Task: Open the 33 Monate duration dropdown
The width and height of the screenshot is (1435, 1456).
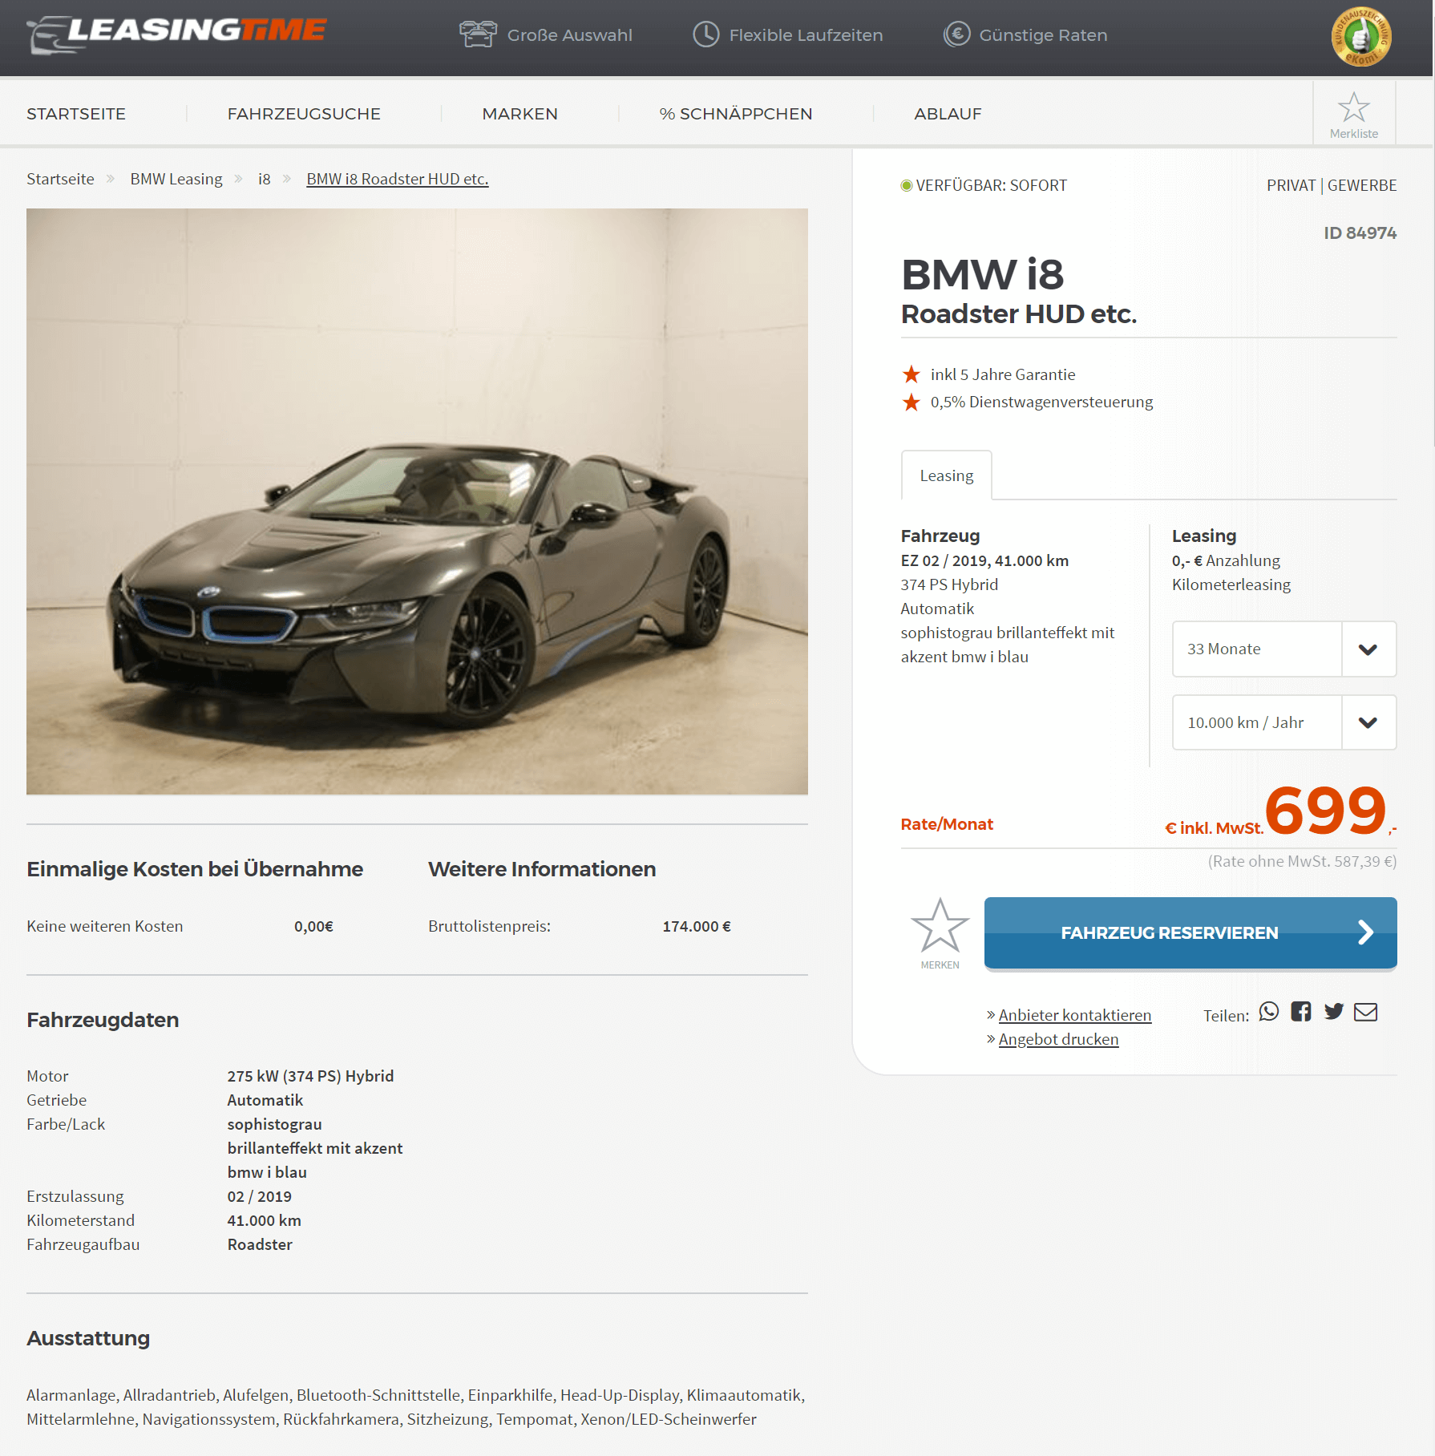Action: [1284, 649]
